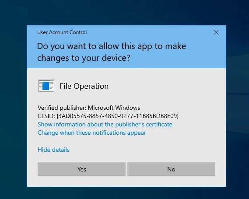249x199 pixels.
Task: Click the File Operation program name
Action: click(84, 86)
